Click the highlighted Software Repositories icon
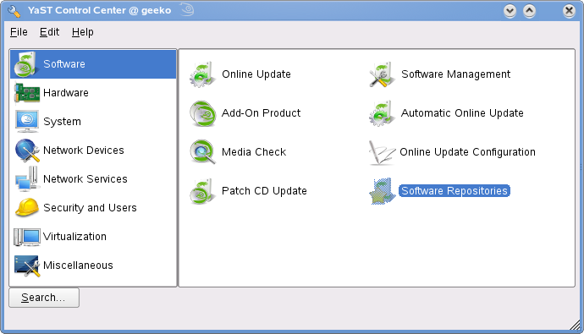The height and width of the screenshot is (334, 584). 382,191
